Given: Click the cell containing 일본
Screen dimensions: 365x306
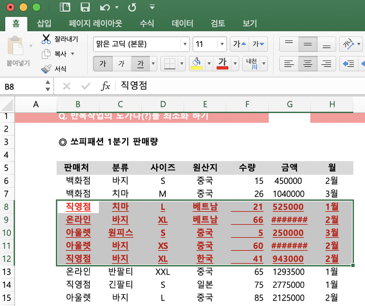Looking at the screenshot, I should 205,285.
